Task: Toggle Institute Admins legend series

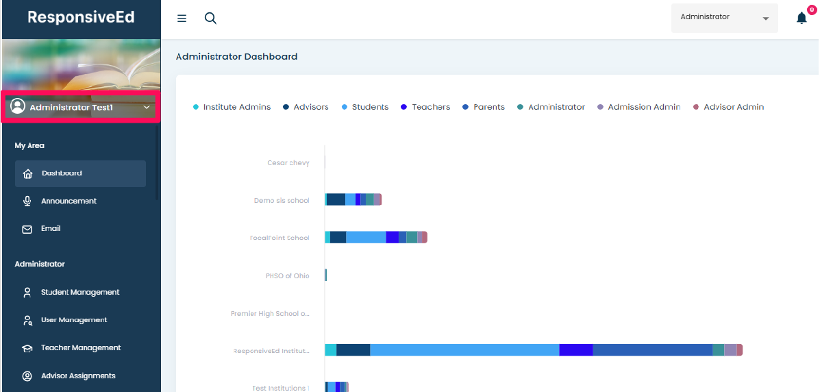Action: click(232, 107)
